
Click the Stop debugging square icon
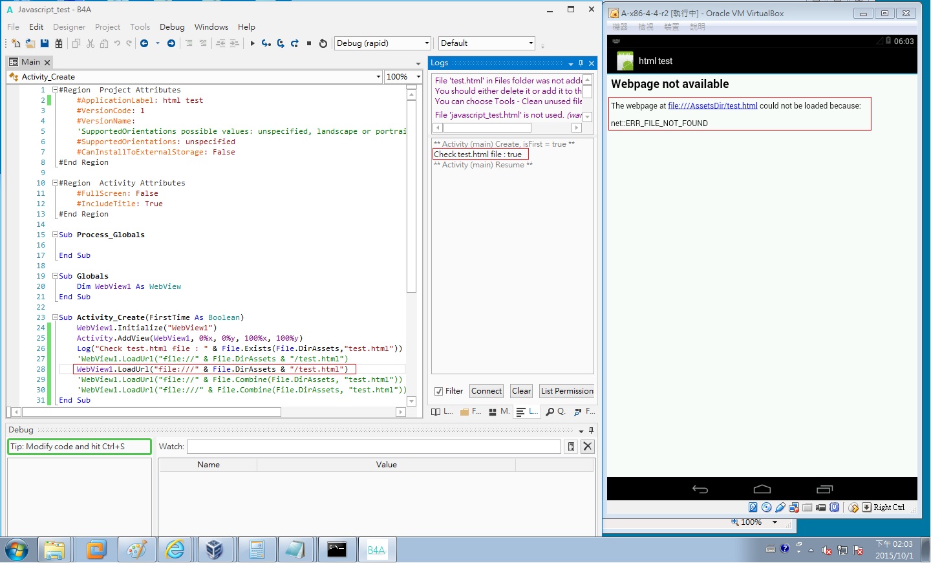coord(309,43)
